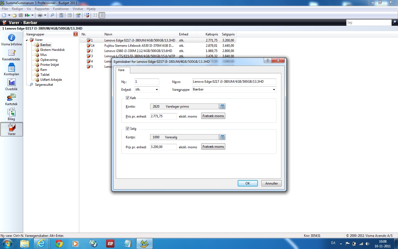
Task: Click the Salg Pris pr. enhed field
Action: (163, 147)
